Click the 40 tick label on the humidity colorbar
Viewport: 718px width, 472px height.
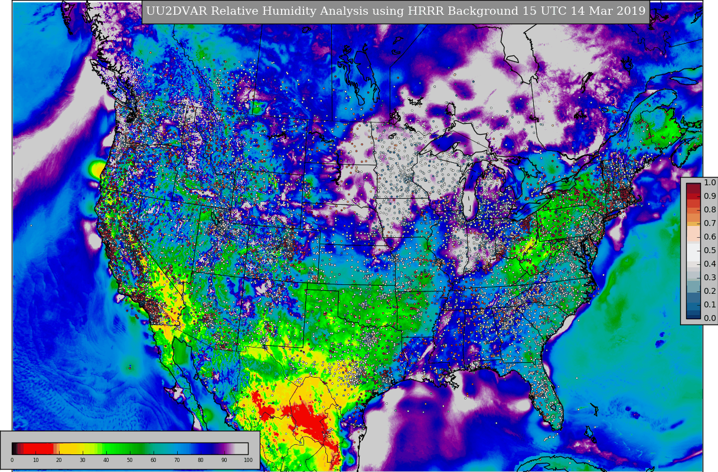(106, 460)
